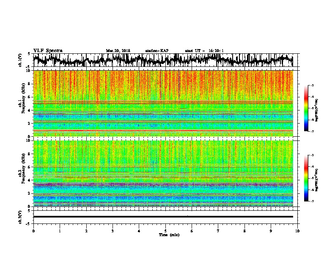Click the 2 kHz tick on ch.2 spectrogram

tap(29, 193)
